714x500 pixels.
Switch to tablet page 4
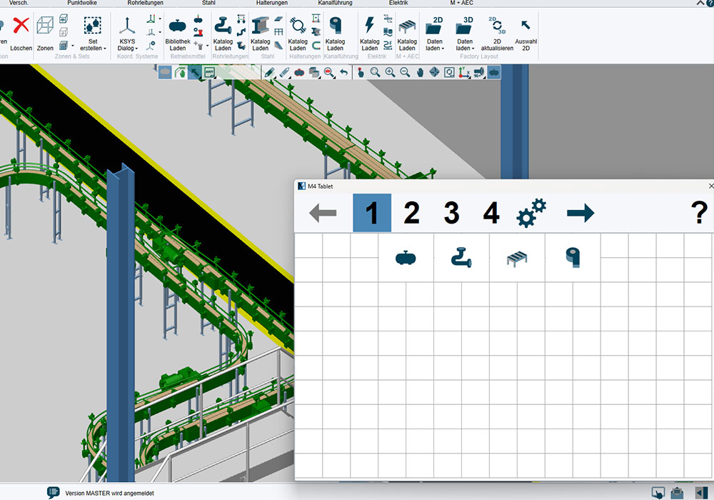[x=491, y=213]
